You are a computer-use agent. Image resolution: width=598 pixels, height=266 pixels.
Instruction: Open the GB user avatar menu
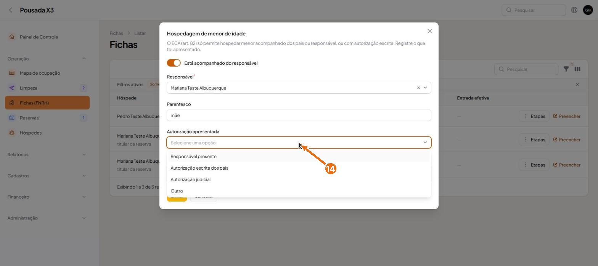pos(588,10)
